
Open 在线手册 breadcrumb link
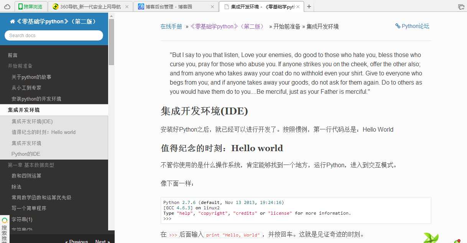click(171, 26)
